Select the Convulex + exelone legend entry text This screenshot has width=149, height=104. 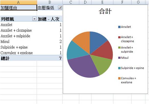pyautogui.click(x=129, y=80)
